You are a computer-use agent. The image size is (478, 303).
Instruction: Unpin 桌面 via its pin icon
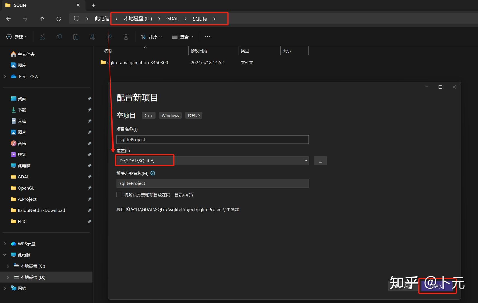[x=89, y=99]
